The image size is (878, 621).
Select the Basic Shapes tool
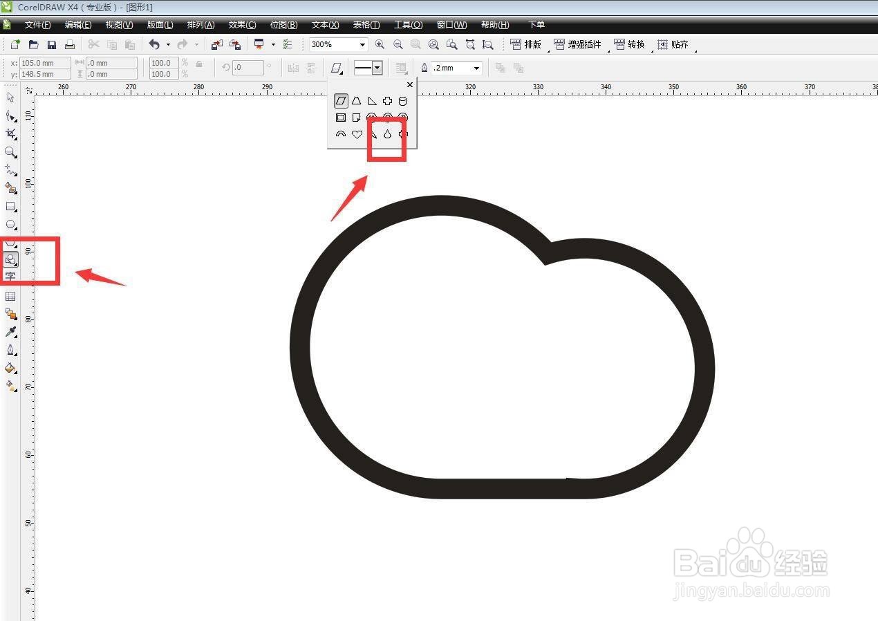tap(10, 260)
